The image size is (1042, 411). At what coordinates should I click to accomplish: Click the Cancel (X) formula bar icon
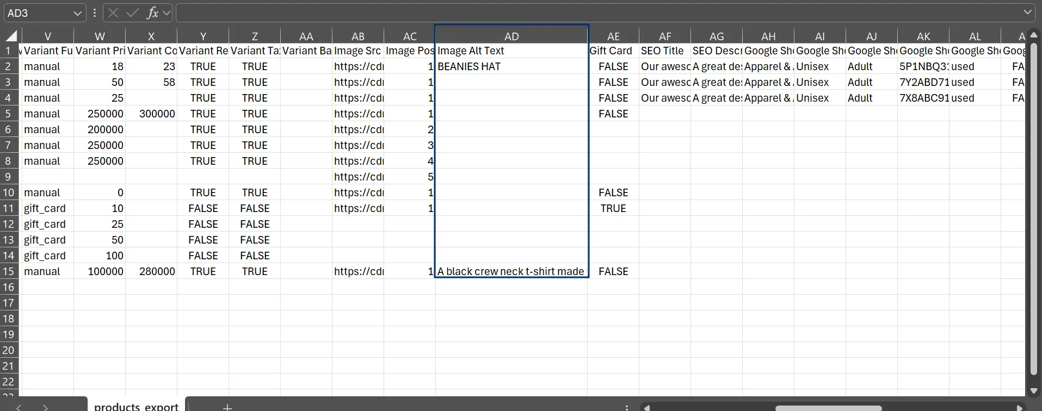coord(113,13)
